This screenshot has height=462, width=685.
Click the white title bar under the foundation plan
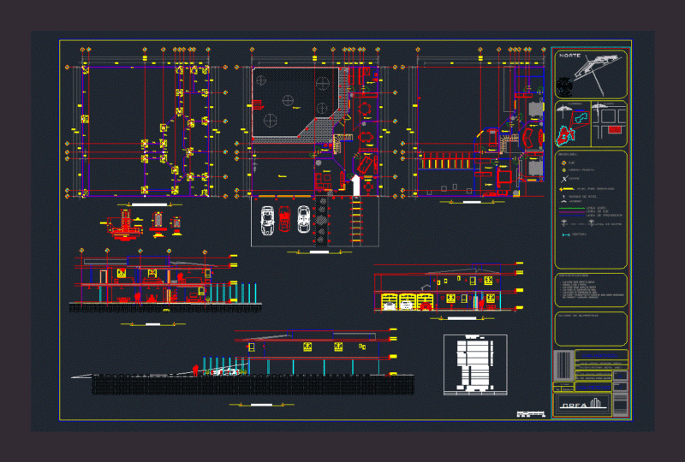pyautogui.click(x=149, y=204)
